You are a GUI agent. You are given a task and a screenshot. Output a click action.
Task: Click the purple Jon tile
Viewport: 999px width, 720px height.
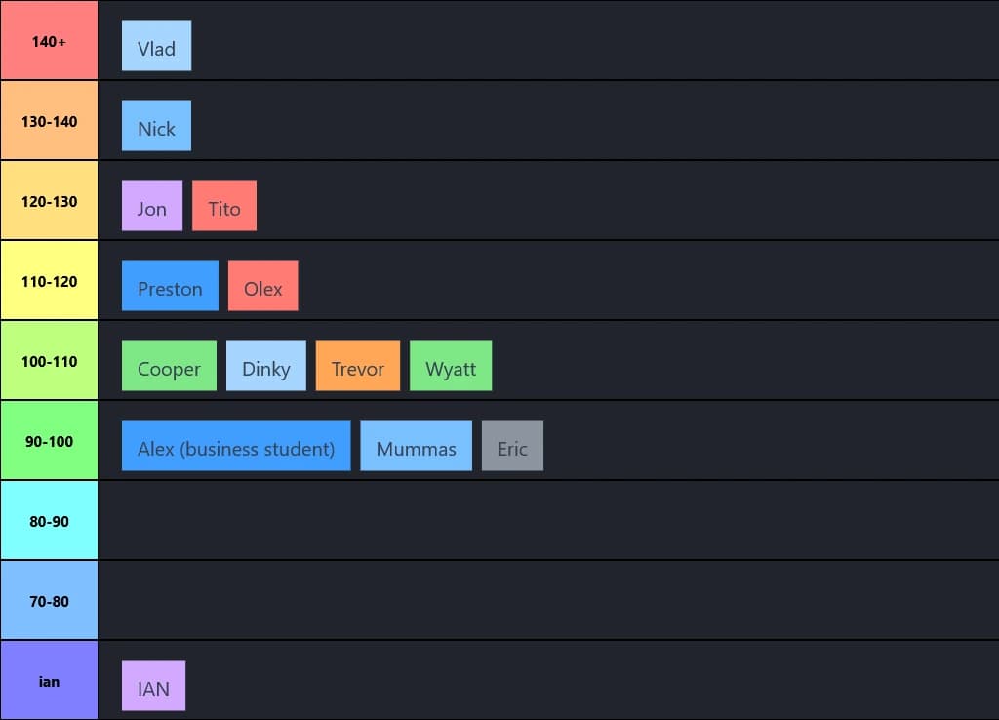click(151, 206)
